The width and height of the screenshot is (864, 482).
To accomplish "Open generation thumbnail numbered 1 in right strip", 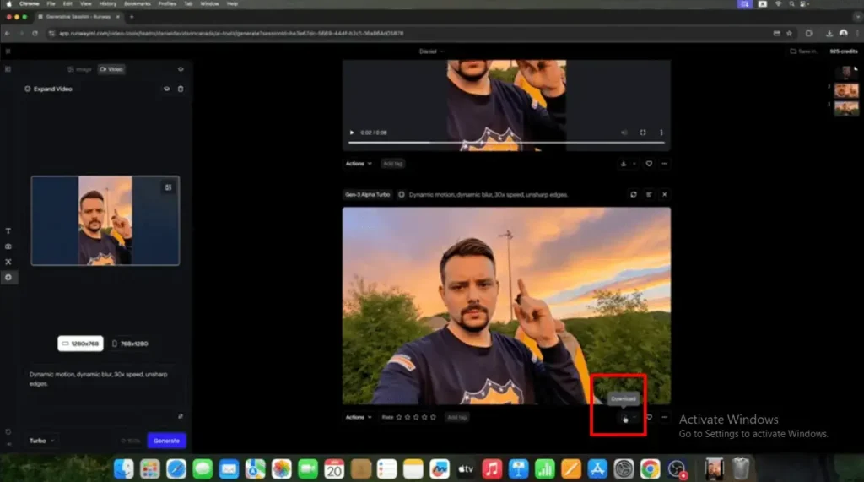I will click(846, 108).
